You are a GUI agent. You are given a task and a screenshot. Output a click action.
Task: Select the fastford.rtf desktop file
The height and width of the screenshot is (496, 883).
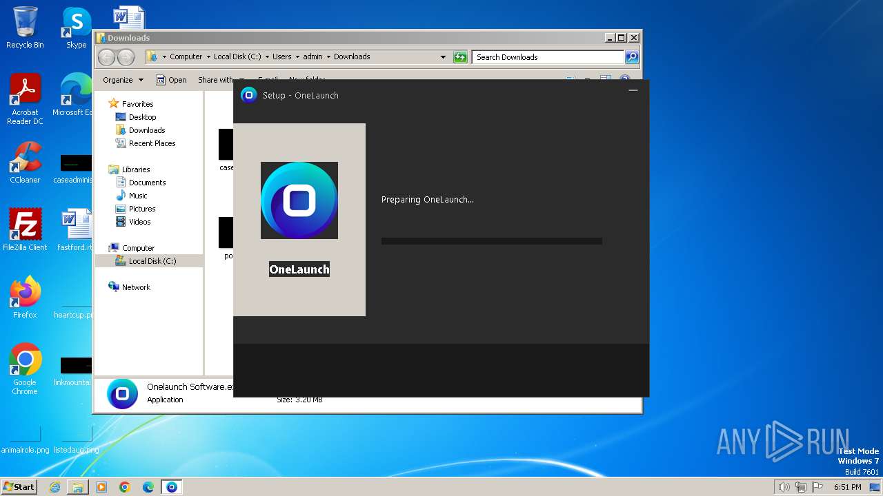(x=75, y=230)
